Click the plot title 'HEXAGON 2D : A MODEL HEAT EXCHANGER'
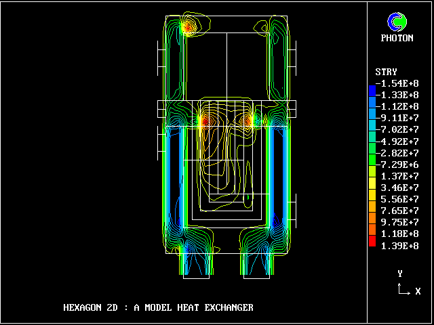 click(x=158, y=307)
